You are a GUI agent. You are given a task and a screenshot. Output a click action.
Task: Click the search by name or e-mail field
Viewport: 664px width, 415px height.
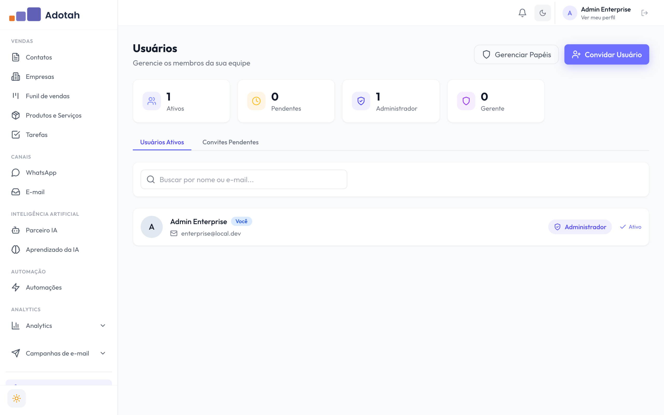click(244, 179)
